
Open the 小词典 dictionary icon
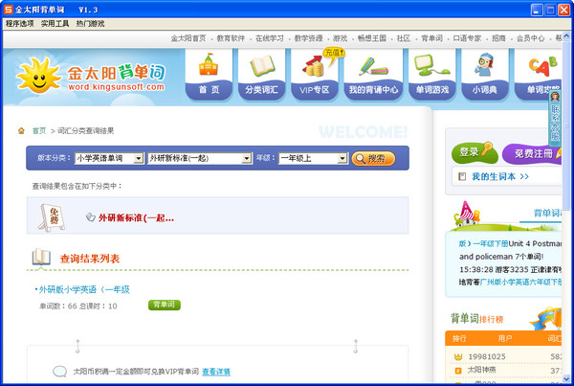tap(484, 65)
